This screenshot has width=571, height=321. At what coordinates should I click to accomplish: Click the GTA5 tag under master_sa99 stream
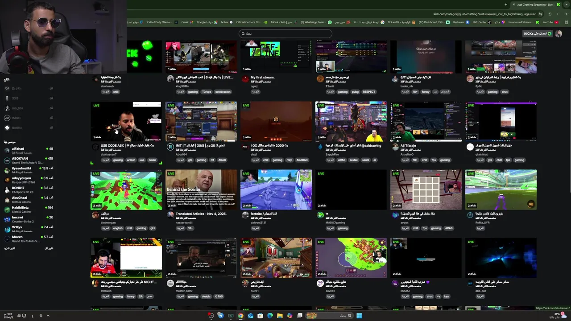219,296
